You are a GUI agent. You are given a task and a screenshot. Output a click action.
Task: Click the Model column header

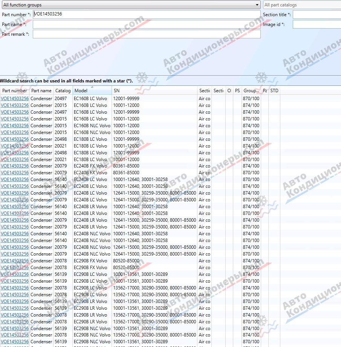coord(92,90)
